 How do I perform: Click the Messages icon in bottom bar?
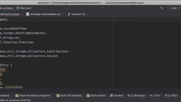[129, 95]
